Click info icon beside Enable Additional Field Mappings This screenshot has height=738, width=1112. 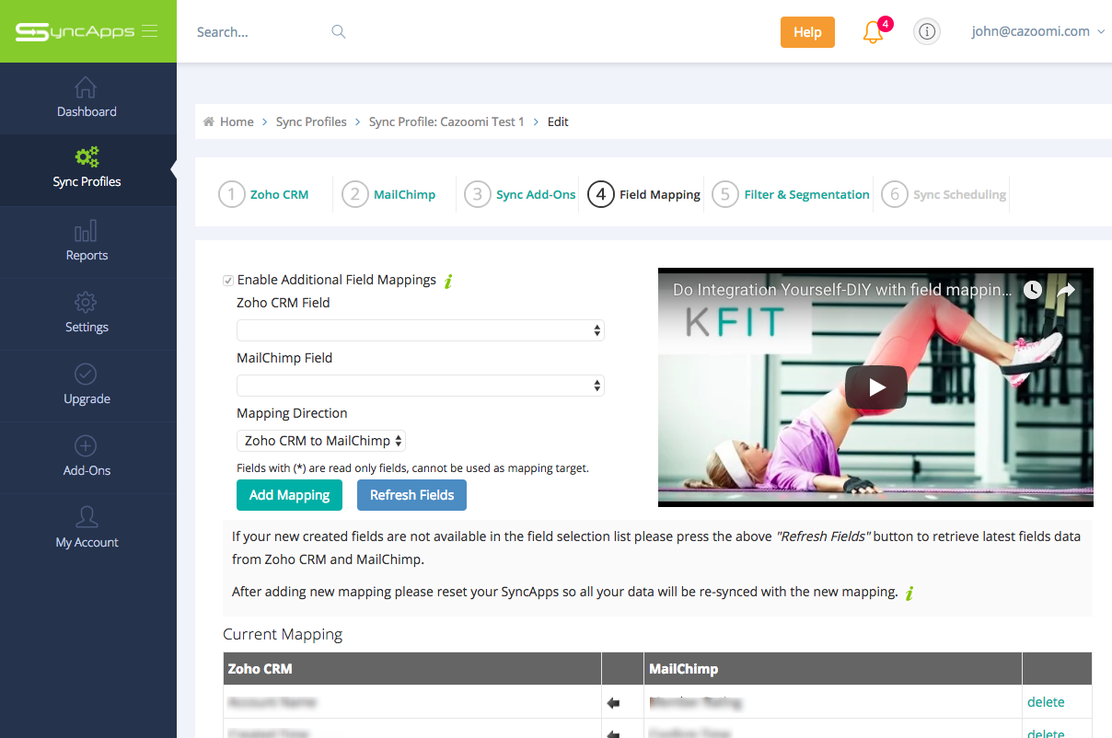448,281
